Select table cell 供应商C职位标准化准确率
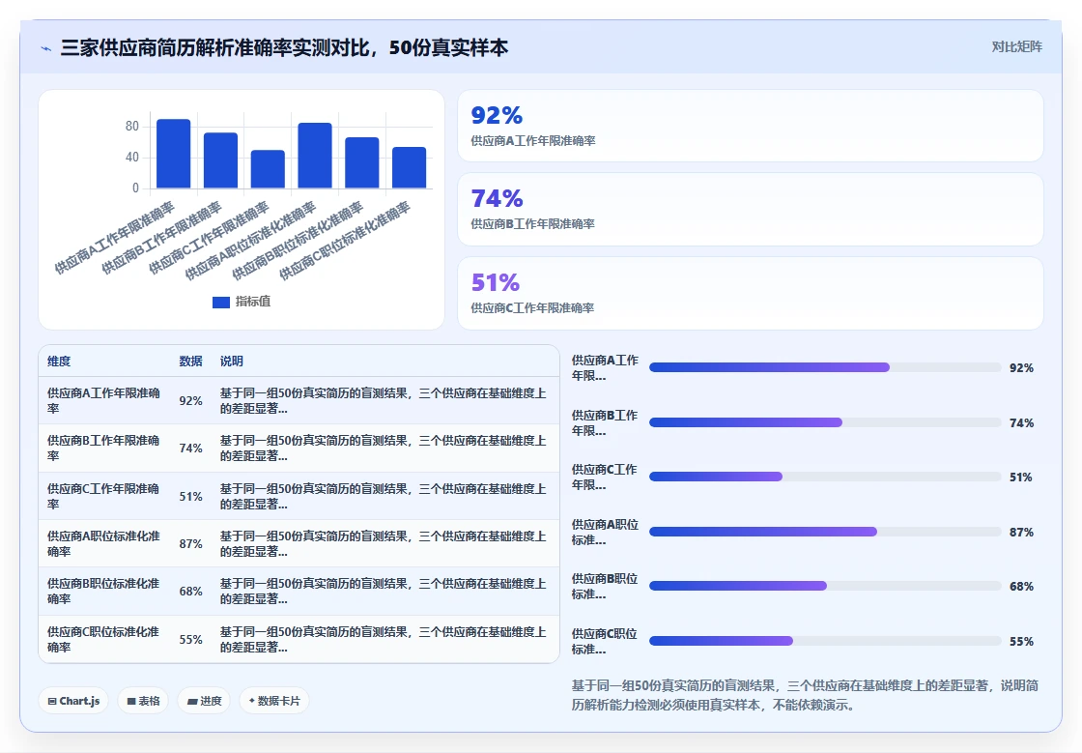This screenshot has width=1082, height=753. 103,639
